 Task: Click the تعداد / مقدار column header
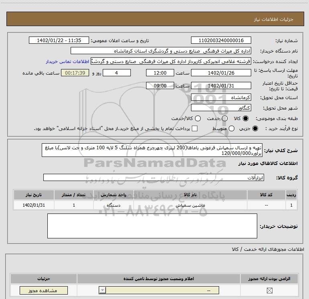(x=74, y=195)
